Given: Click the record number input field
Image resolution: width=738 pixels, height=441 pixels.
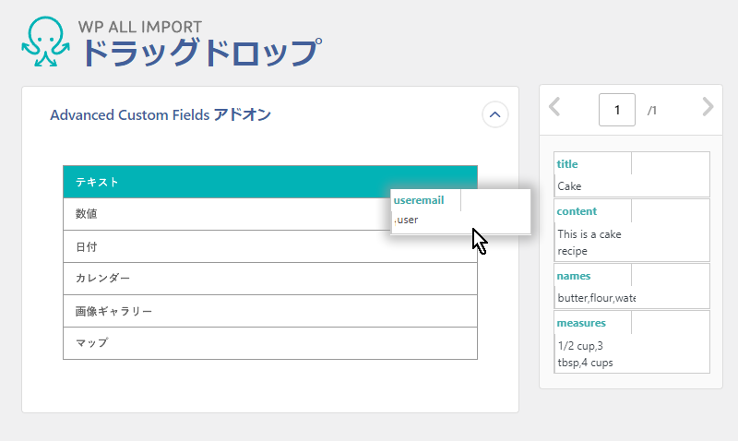Looking at the screenshot, I should click(617, 110).
